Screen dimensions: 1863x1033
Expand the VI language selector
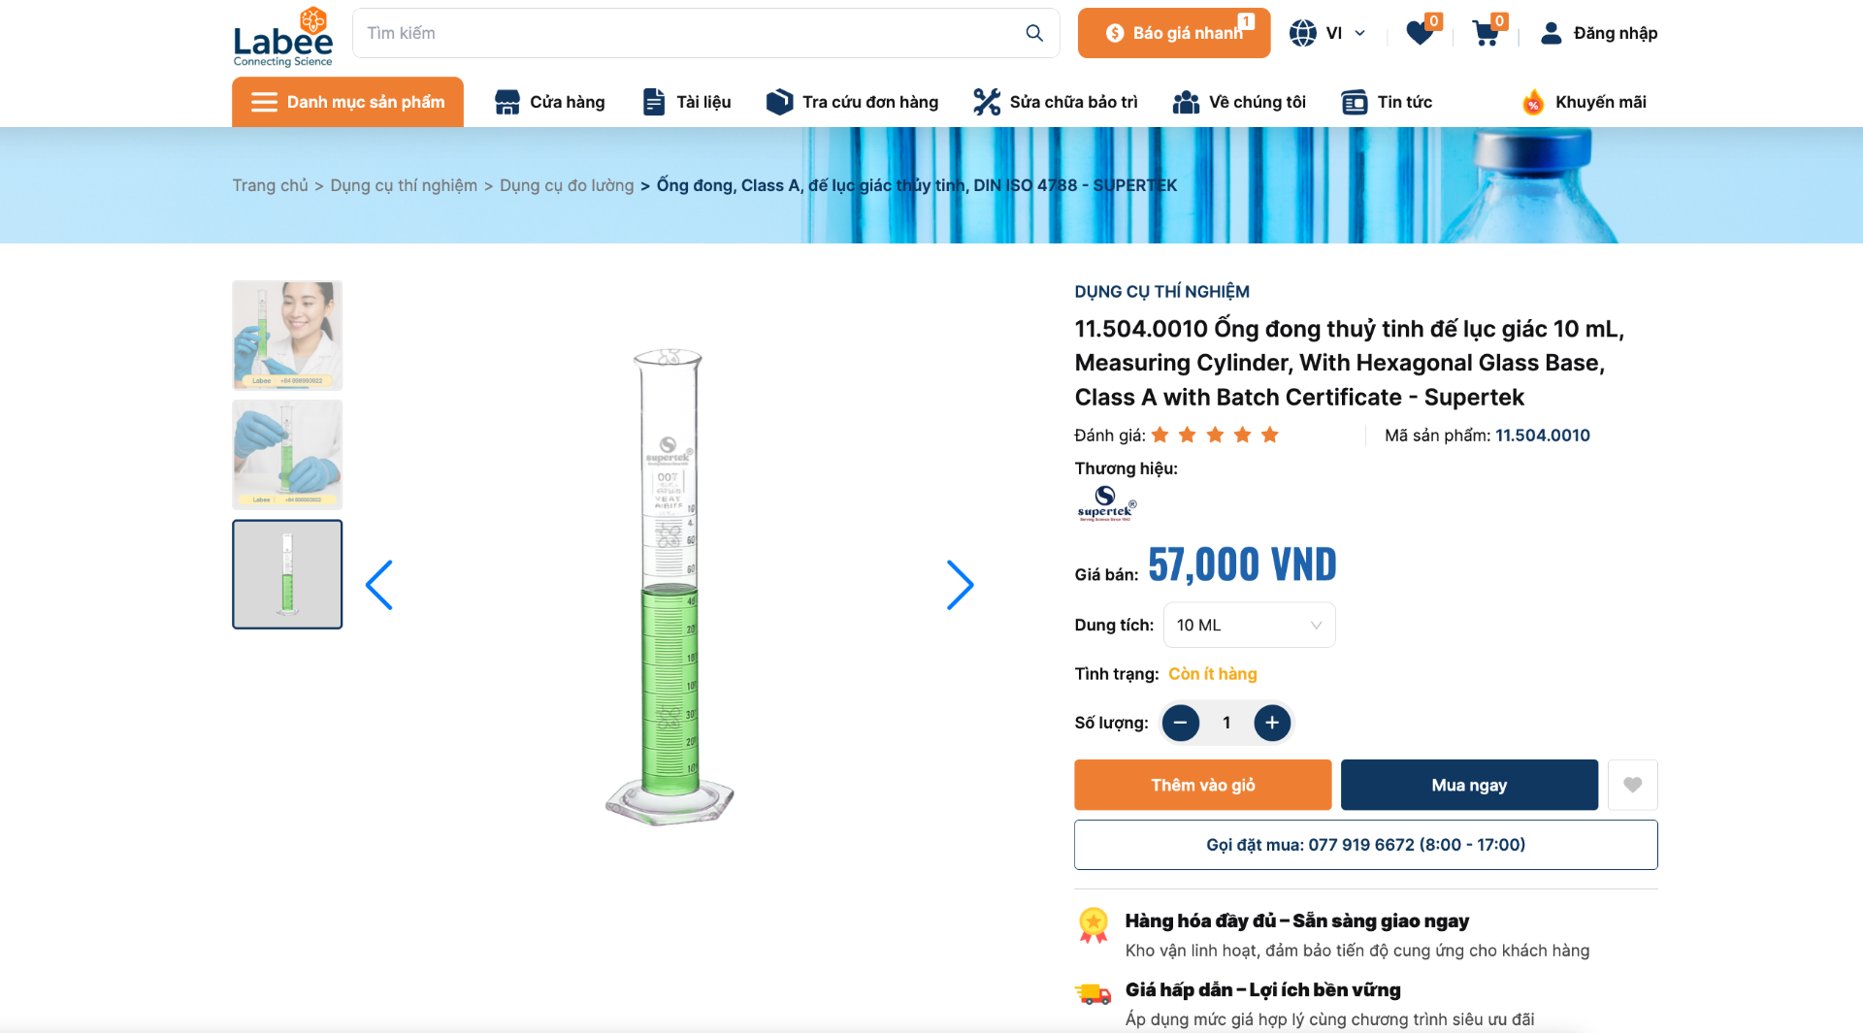[1327, 33]
